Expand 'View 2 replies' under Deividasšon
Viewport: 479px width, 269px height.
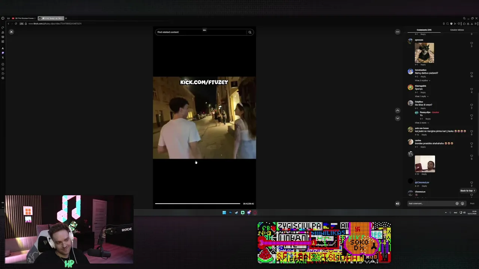(x=422, y=80)
